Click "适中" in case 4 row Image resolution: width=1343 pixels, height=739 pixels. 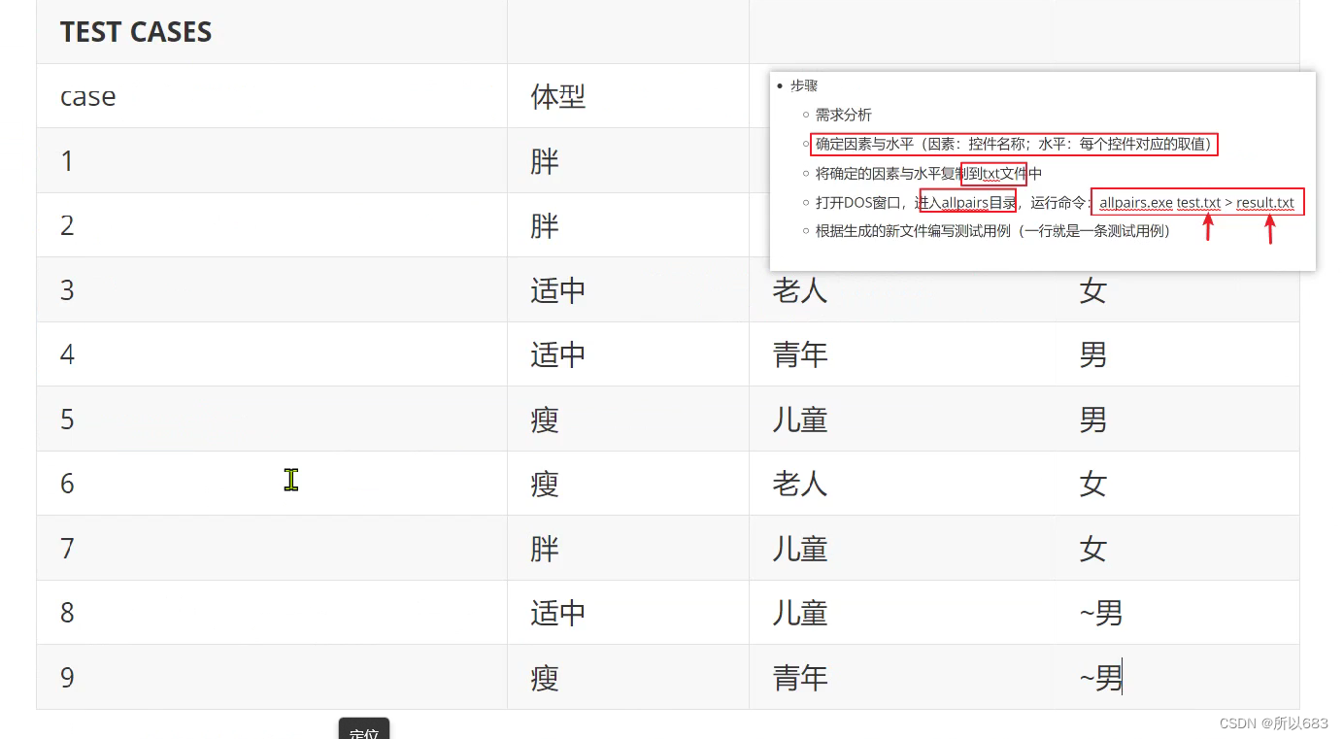pos(558,354)
